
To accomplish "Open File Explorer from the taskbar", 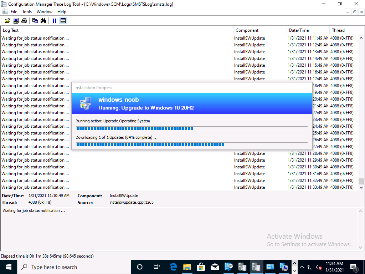I will pos(187,267).
